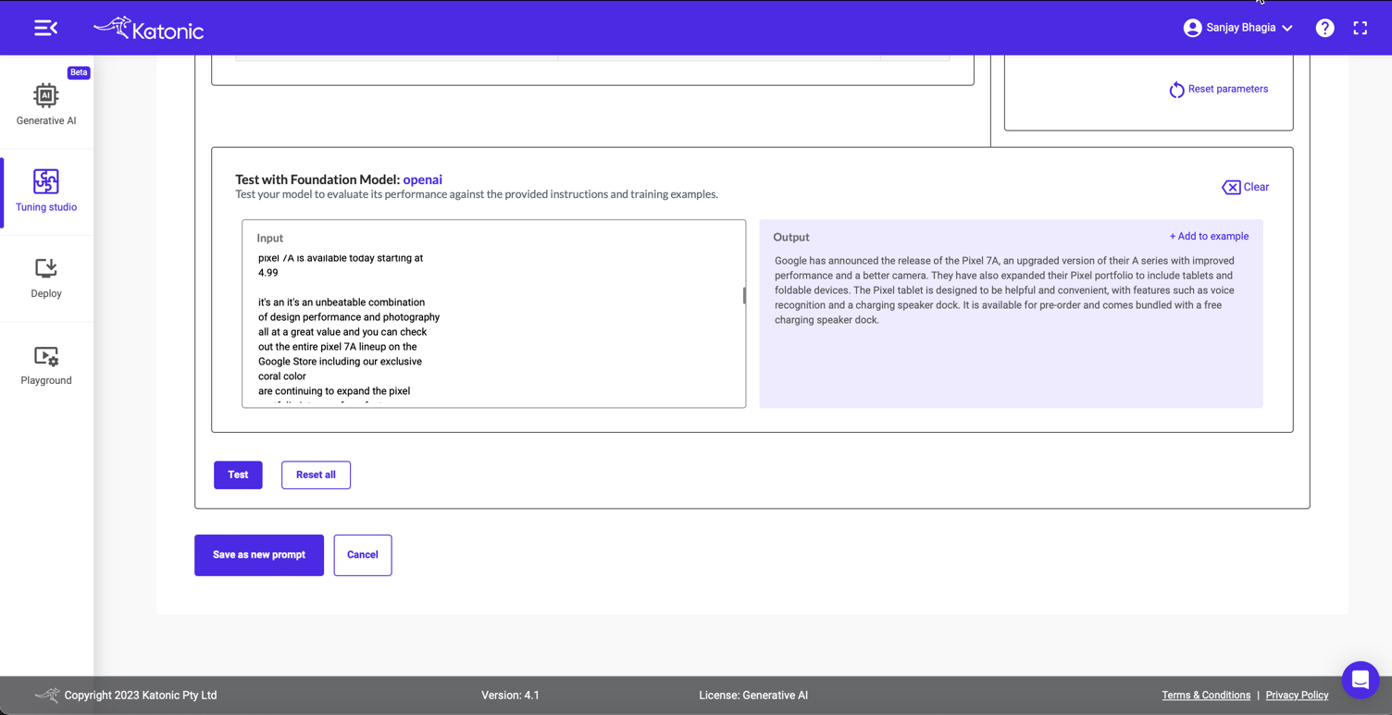
Task: Click 'Test your model to evaluate' description
Action: point(477,194)
